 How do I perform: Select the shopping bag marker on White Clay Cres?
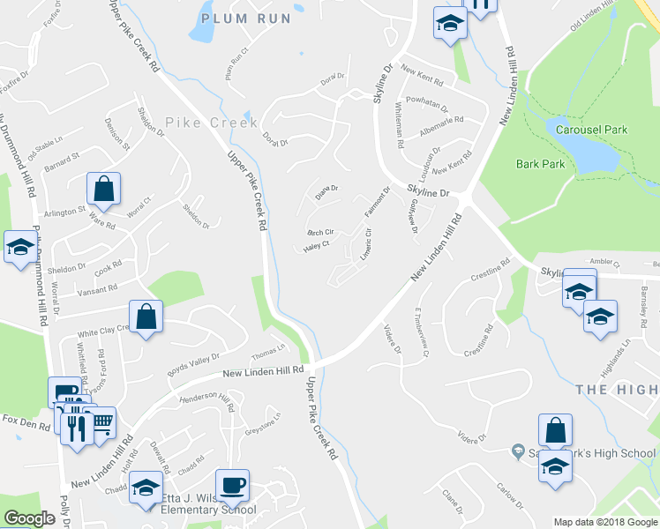click(x=146, y=317)
